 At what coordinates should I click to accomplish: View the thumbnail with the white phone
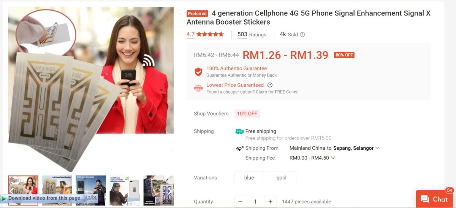pos(125,190)
